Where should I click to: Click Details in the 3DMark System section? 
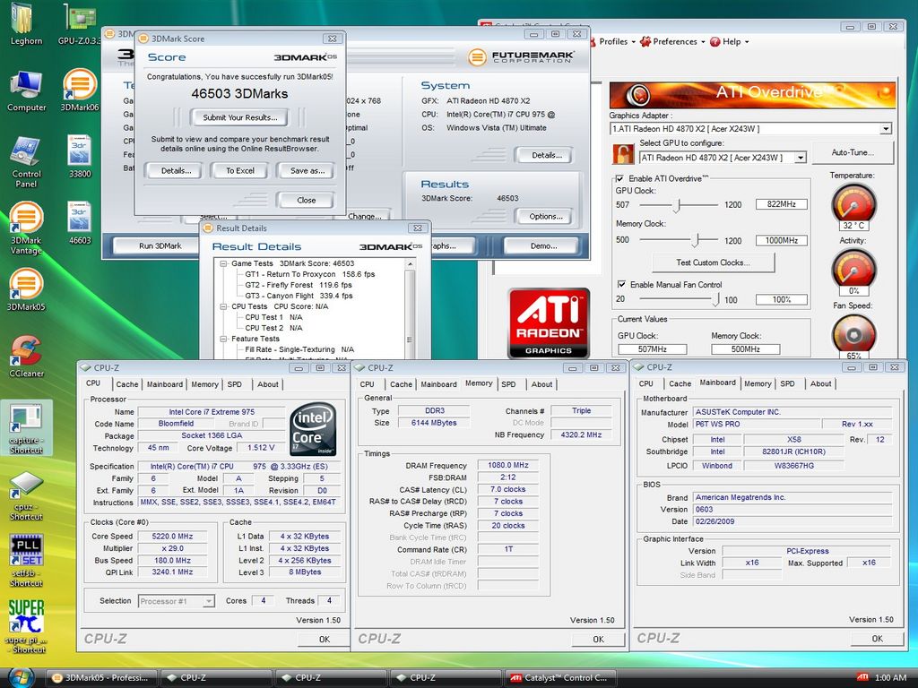pos(546,155)
